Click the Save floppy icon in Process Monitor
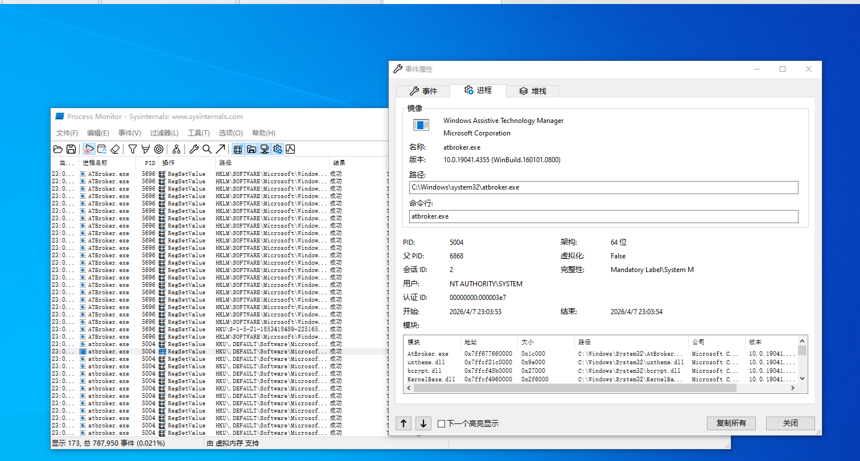Image resolution: width=860 pixels, height=461 pixels. (71, 149)
